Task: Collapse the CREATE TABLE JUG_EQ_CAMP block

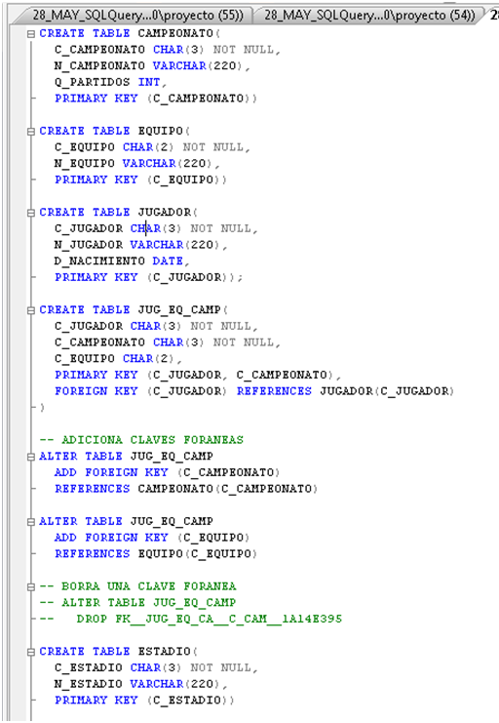Action: pos(31,310)
